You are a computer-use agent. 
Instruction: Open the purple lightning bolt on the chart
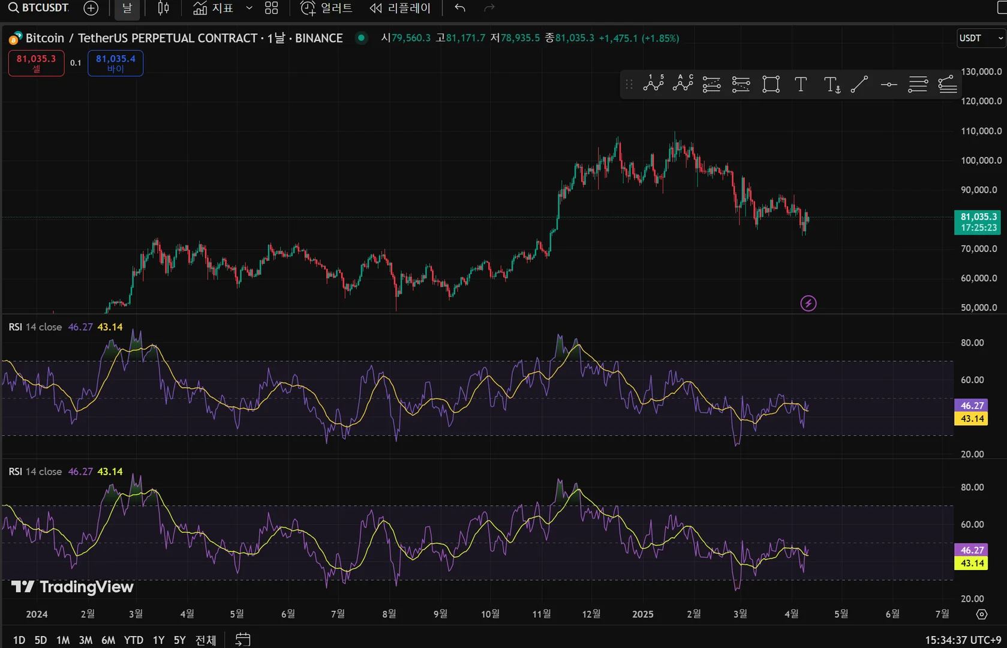point(808,304)
